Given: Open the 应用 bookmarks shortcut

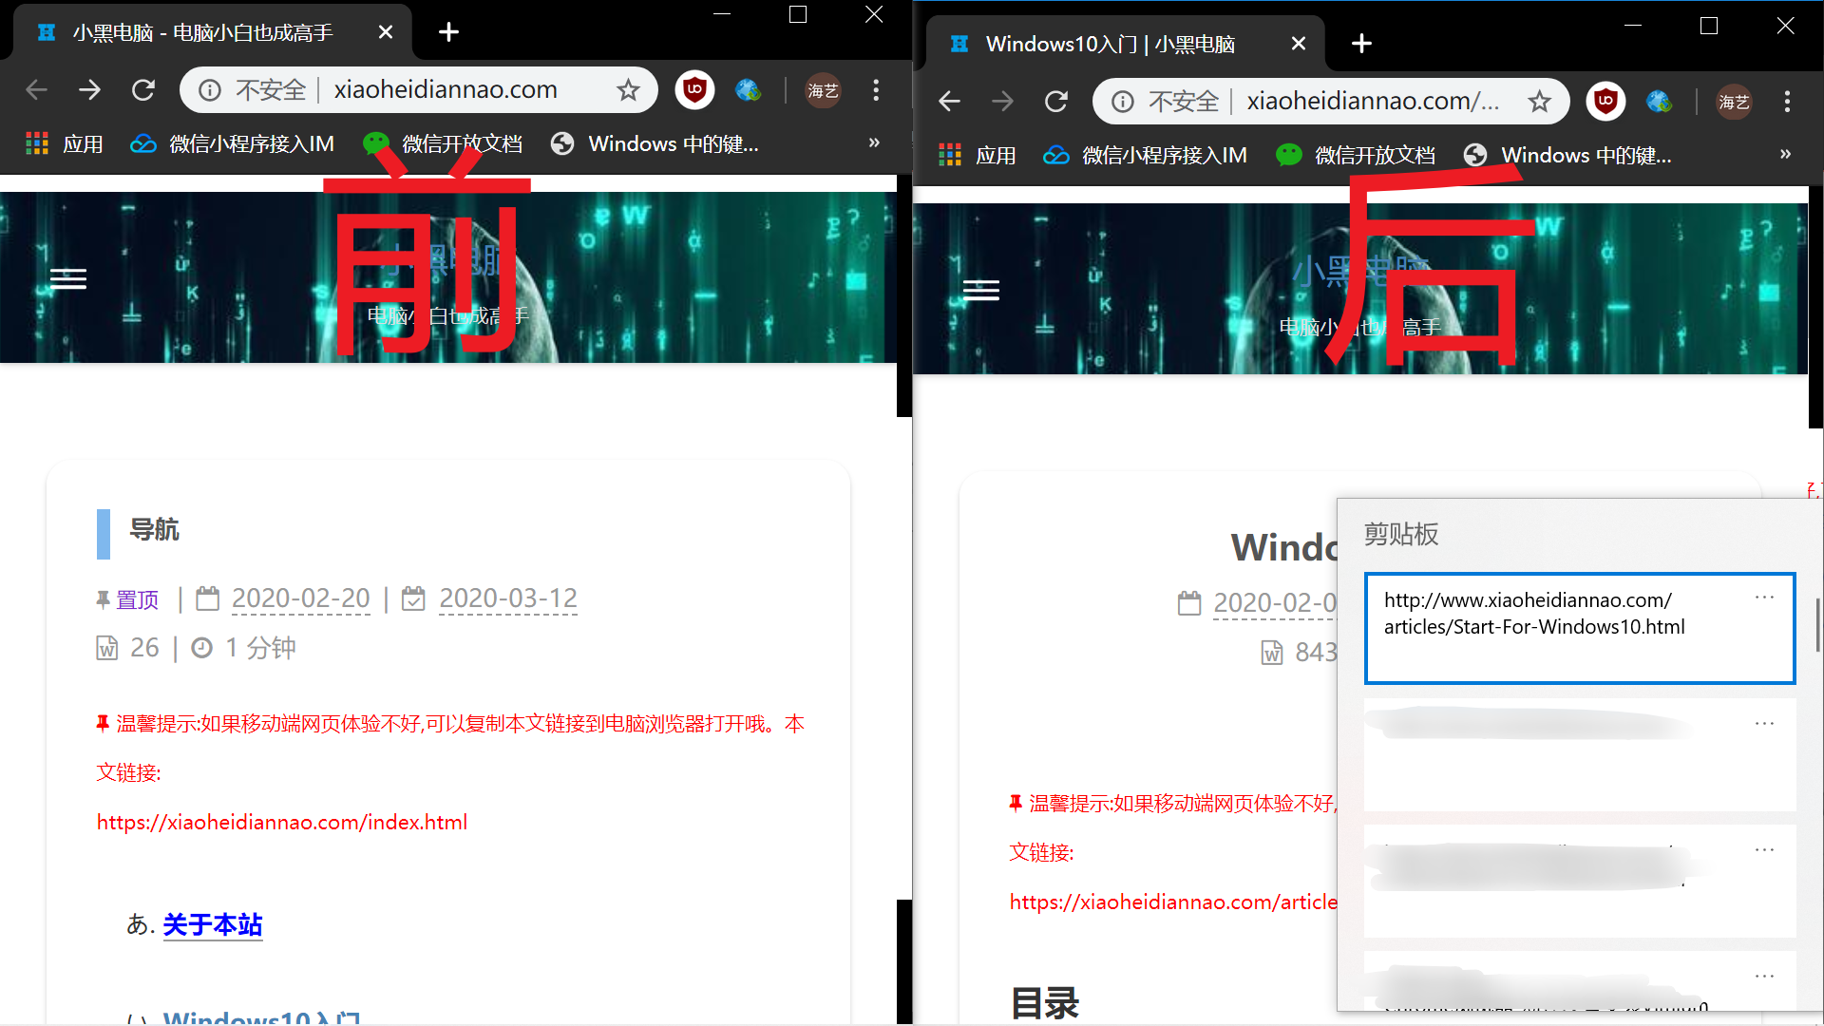Looking at the screenshot, I should 64,143.
